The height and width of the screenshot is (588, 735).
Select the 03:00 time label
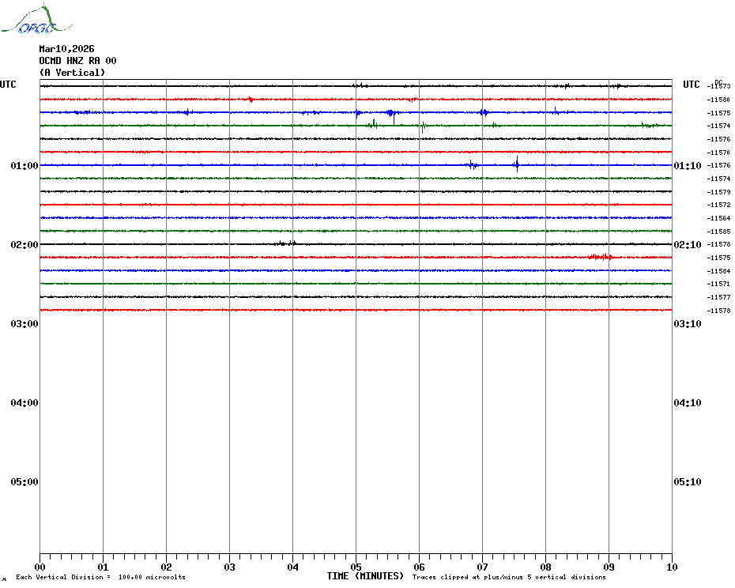tap(24, 324)
